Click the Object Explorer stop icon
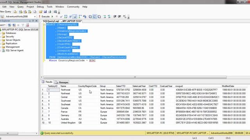 (18, 25)
